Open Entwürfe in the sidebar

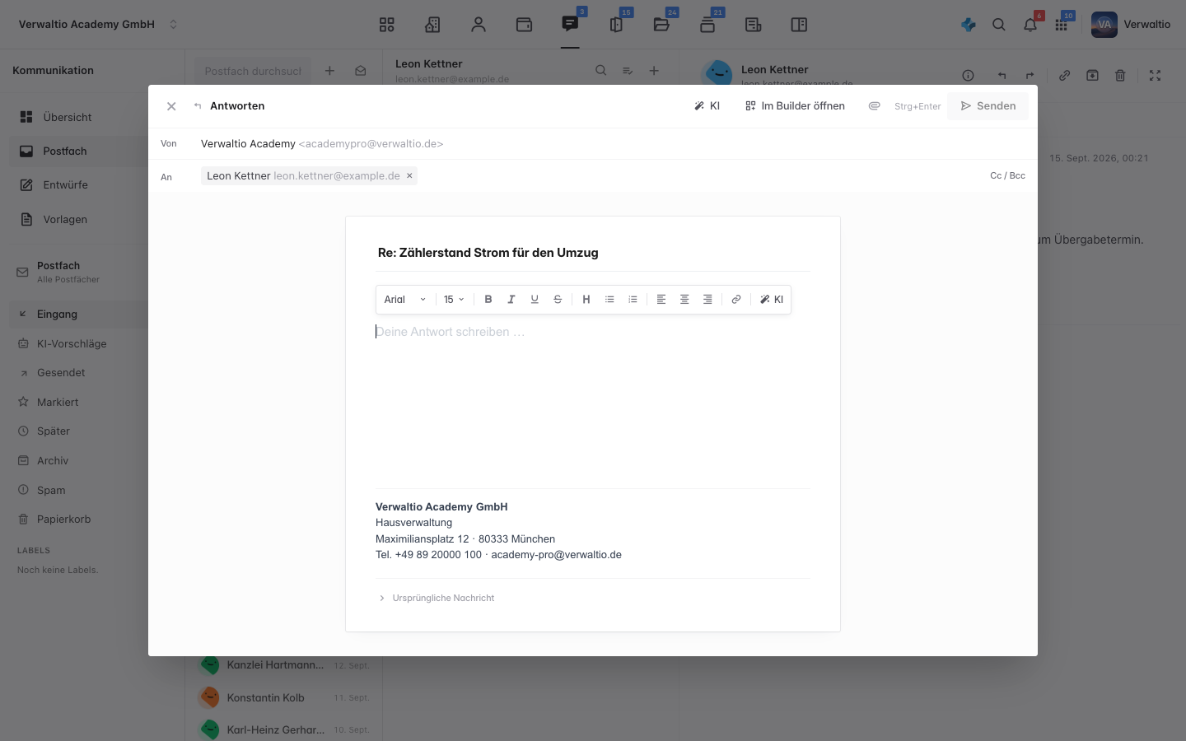79,185
